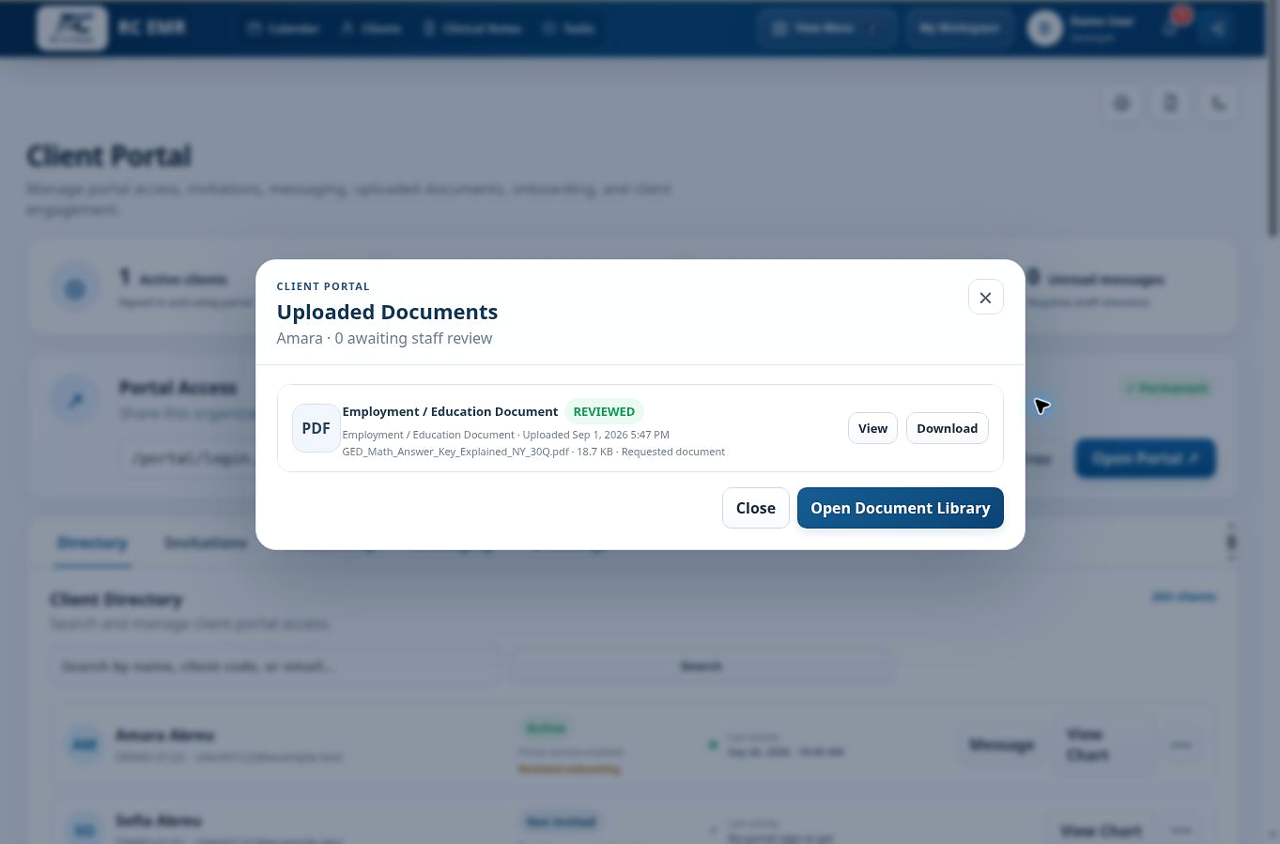Open notifications bell with red badge
Screen dimensions: 1280x844
tap(1172, 26)
